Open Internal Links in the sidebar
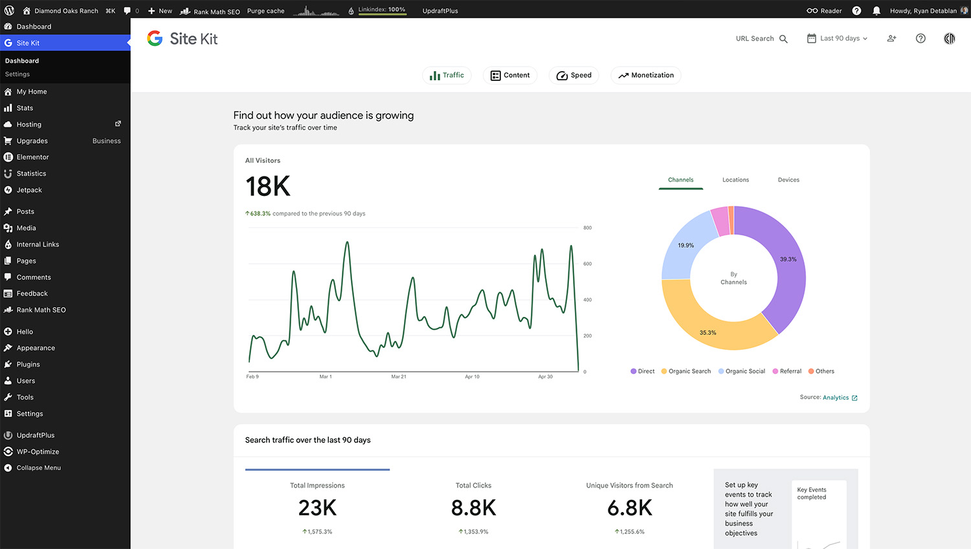Viewport: 971px width, 549px height. pos(65,244)
